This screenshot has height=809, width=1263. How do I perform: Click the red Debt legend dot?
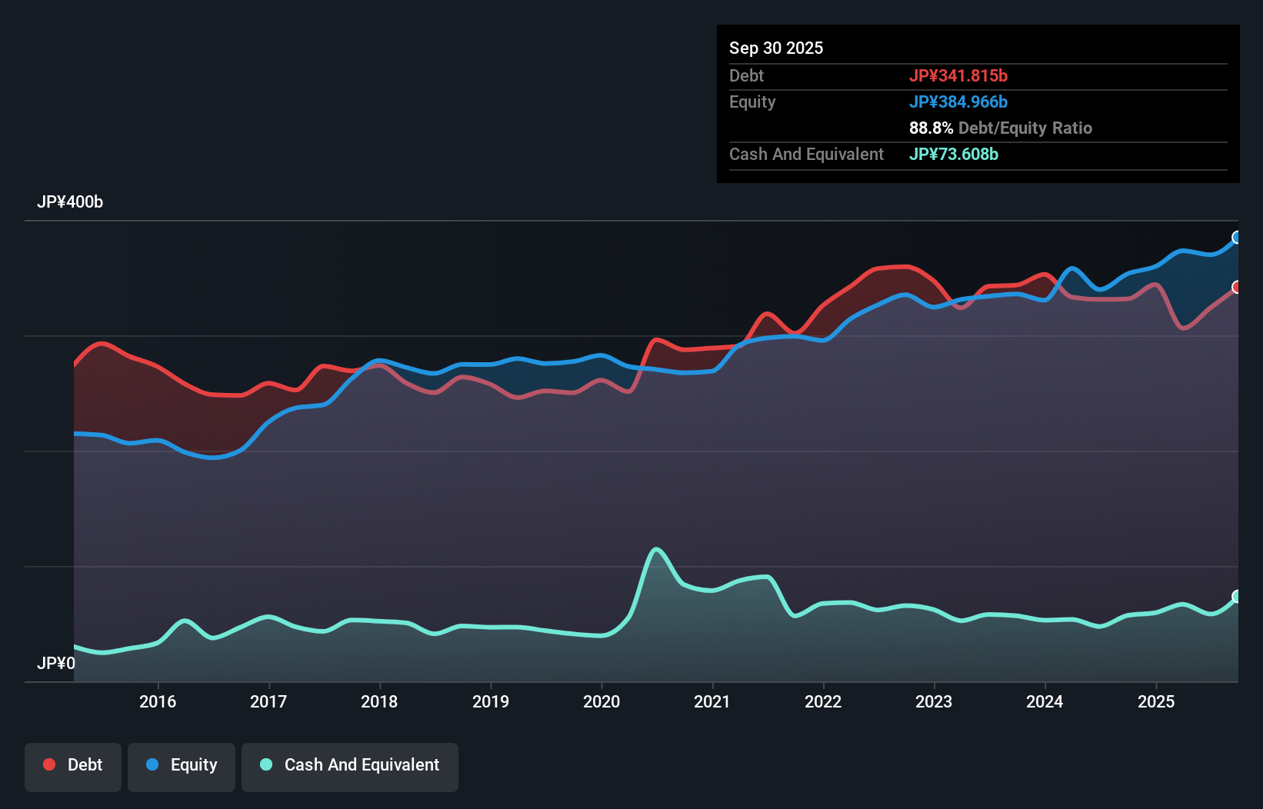tap(48, 764)
